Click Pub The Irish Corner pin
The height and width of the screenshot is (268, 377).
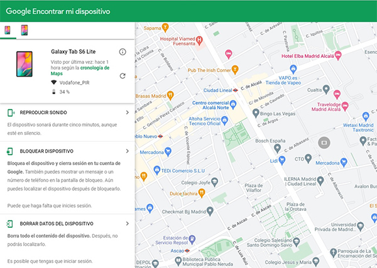235,70
